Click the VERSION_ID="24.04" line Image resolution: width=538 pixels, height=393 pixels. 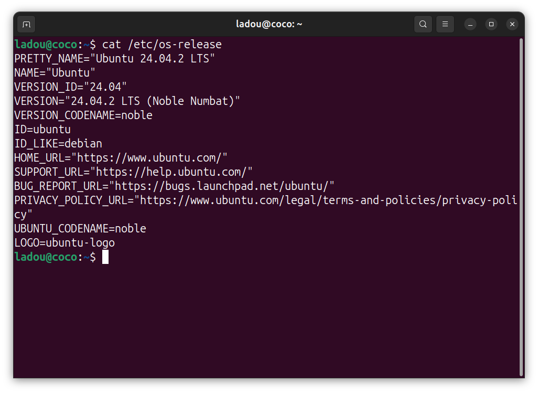click(71, 87)
